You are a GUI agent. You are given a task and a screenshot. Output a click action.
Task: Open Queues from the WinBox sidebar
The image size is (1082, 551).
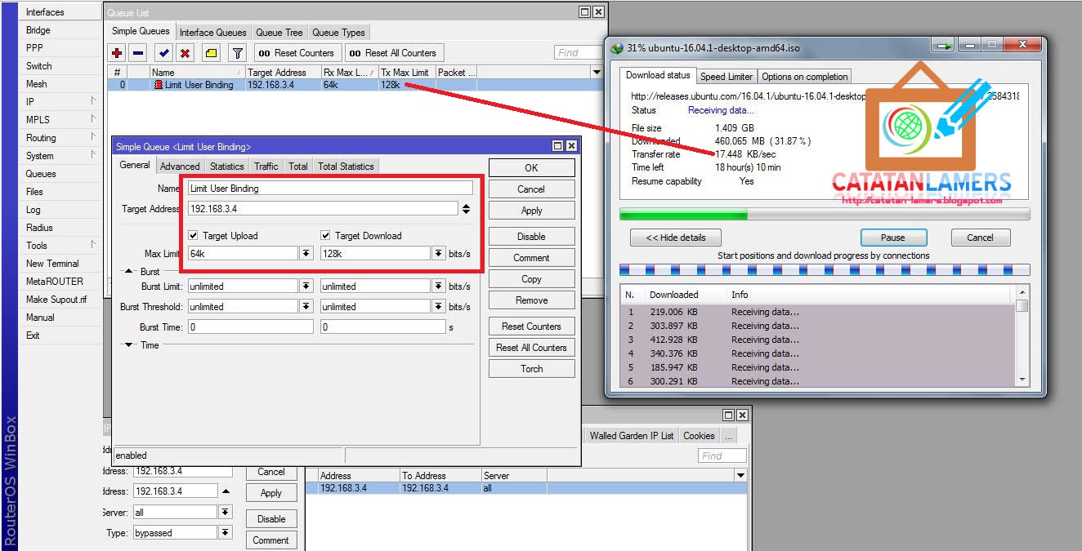pyautogui.click(x=39, y=173)
